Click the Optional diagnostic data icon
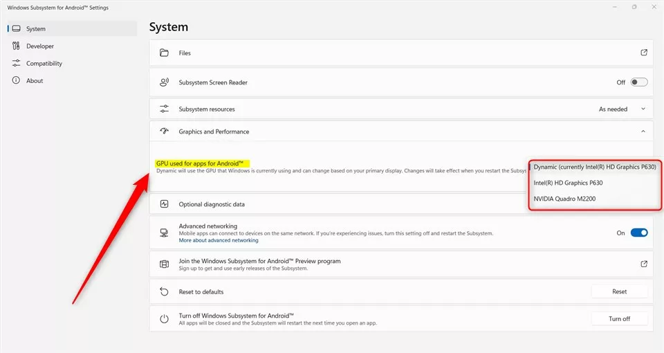 click(x=165, y=203)
